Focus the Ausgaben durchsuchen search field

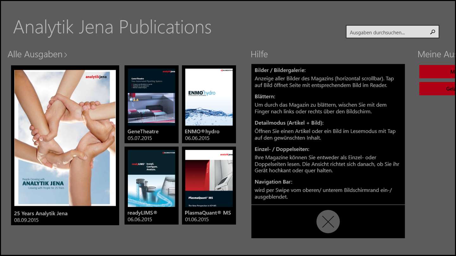[392, 32]
